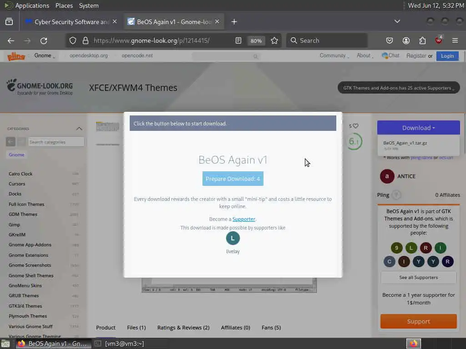Screen dimensions: 466x349
Task: Open the list all tabs dropdown
Action: 397,21
